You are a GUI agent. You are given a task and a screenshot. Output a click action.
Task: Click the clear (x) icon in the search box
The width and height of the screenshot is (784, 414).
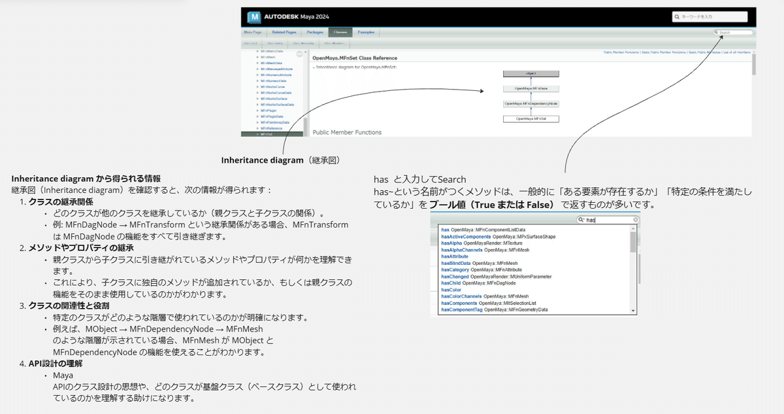pyautogui.click(x=635, y=219)
